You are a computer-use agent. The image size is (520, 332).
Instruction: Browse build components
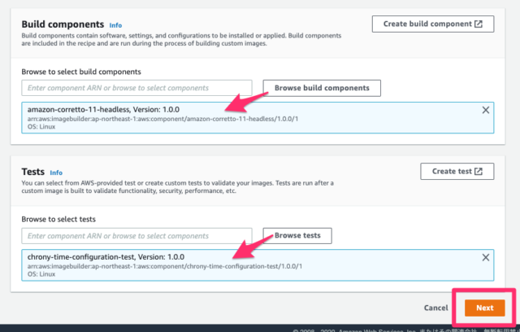tap(322, 88)
